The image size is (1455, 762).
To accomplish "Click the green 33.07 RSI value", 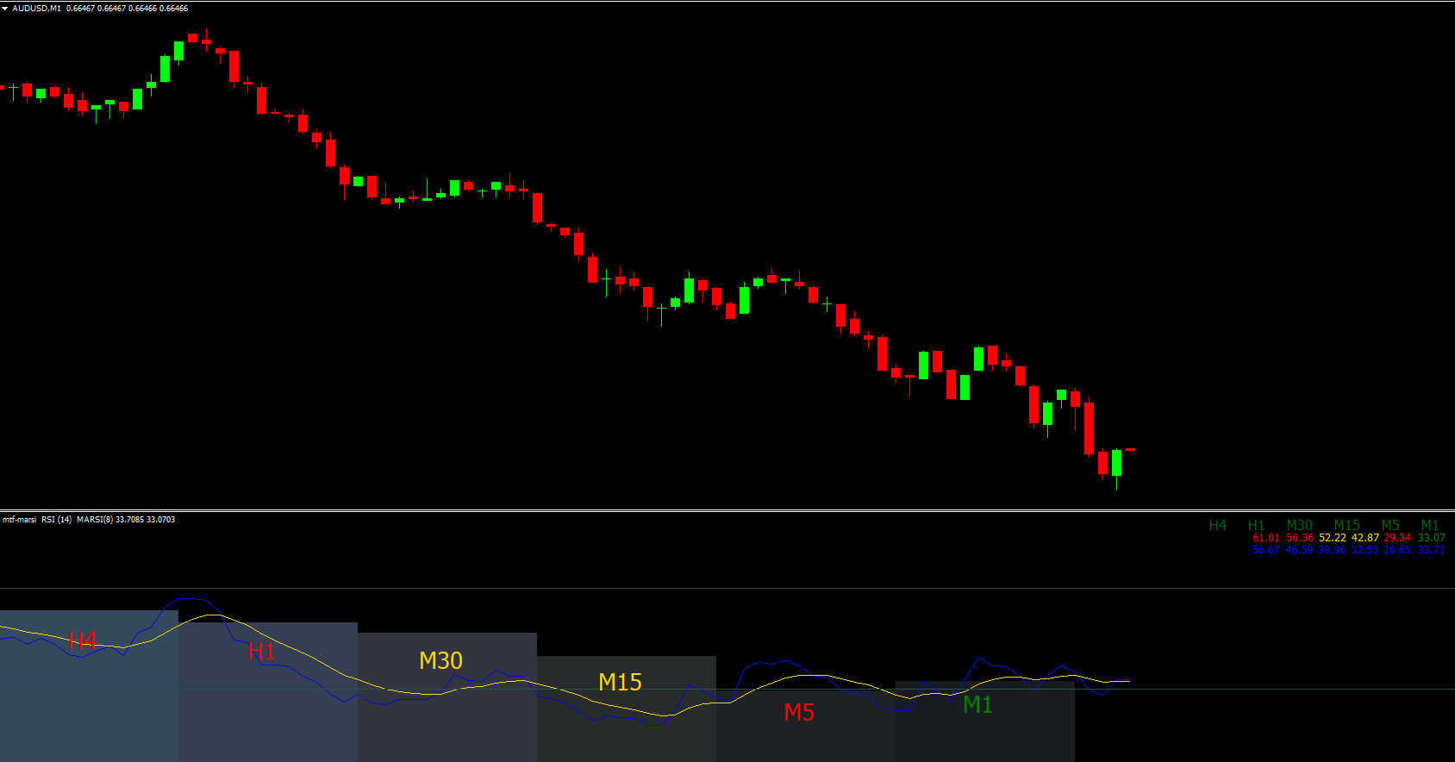I will pyautogui.click(x=1431, y=538).
